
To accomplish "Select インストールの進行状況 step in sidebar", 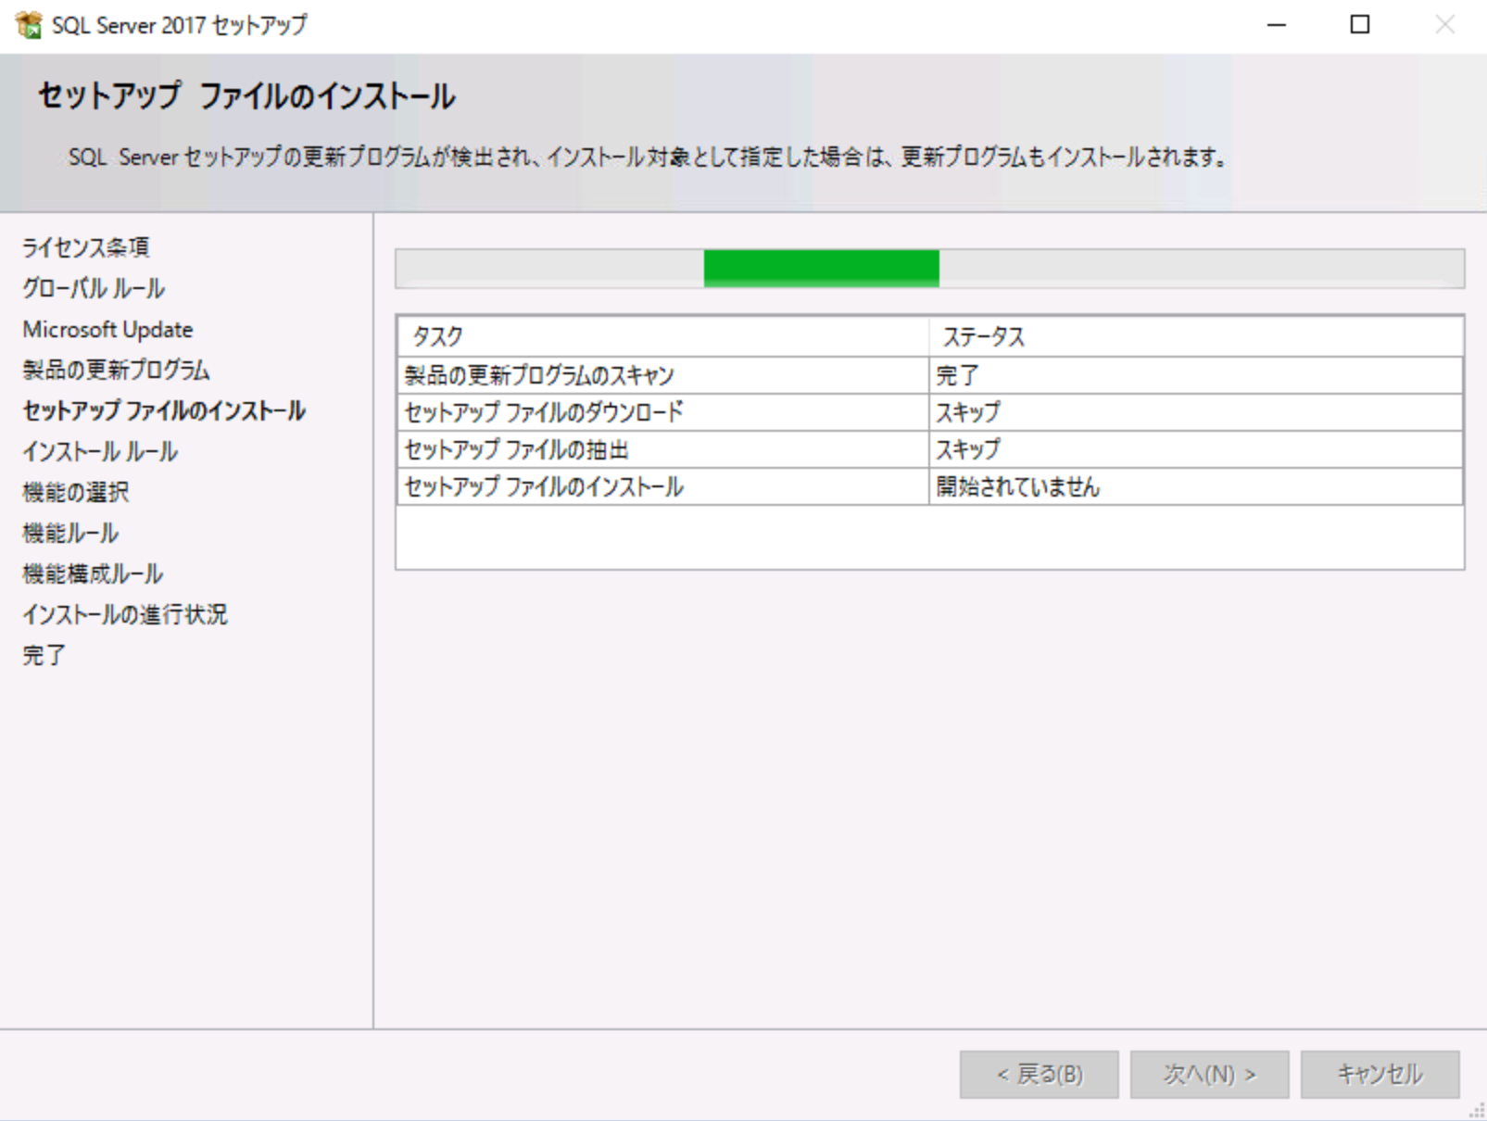I will [125, 614].
